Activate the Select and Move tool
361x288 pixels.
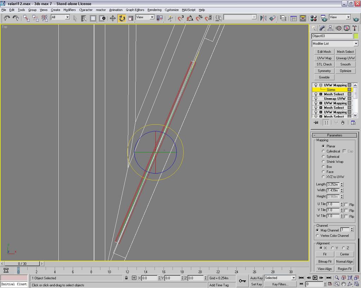pyautogui.click(x=112, y=18)
